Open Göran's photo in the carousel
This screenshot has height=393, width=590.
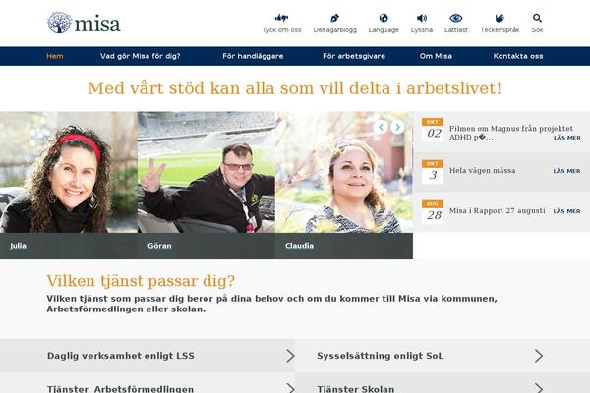pos(206,172)
